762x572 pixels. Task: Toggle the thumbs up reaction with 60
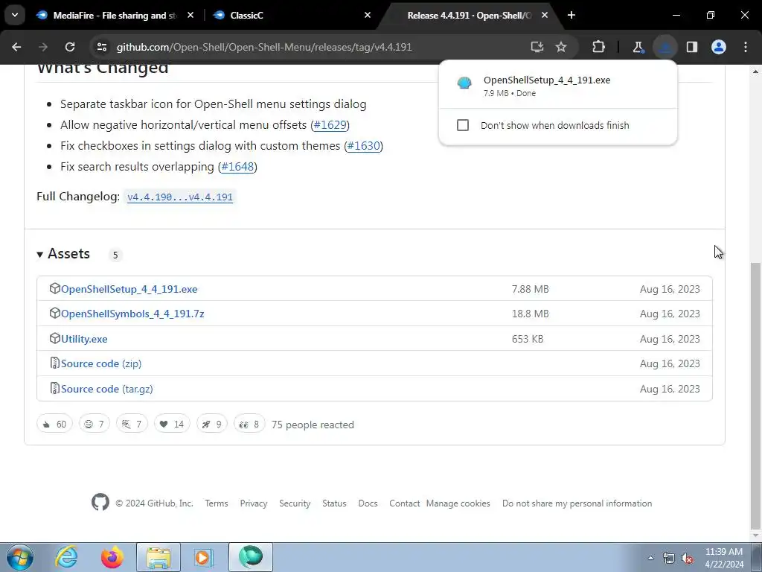(54, 424)
